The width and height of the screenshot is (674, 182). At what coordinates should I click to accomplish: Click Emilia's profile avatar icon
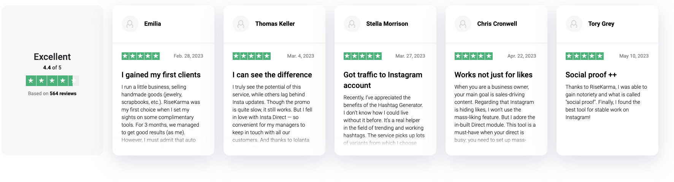point(130,24)
